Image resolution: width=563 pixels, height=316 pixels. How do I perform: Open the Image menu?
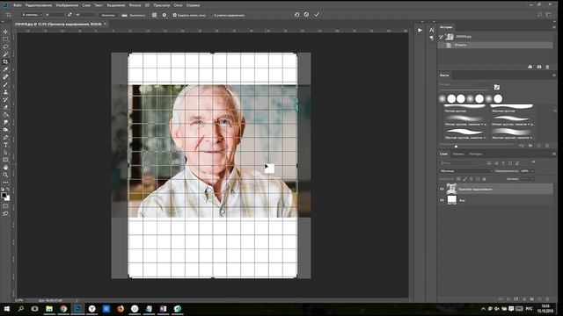[67, 5]
